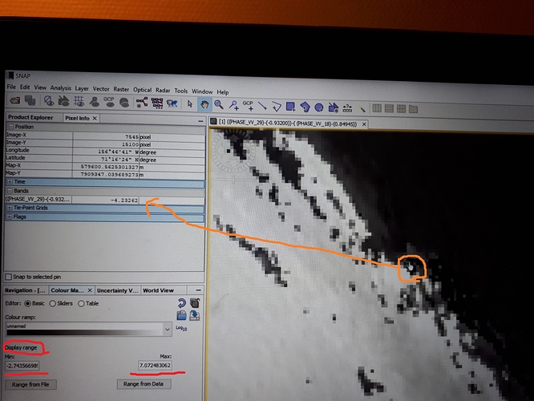Viewport: 534px width, 401px height.
Task: Open the File menu
Action: (x=11, y=87)
